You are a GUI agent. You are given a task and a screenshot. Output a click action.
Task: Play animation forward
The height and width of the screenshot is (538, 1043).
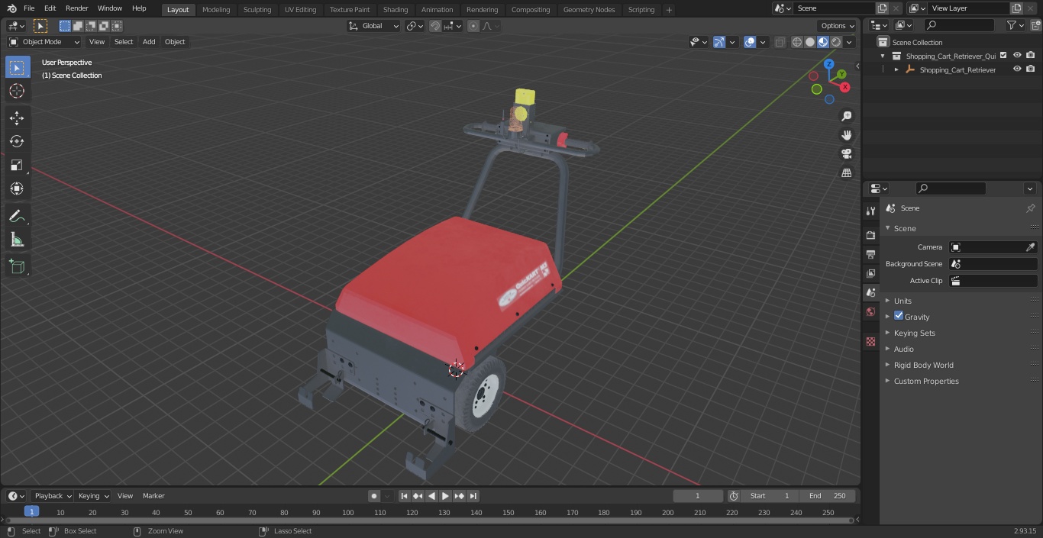(x=445, y=496)
